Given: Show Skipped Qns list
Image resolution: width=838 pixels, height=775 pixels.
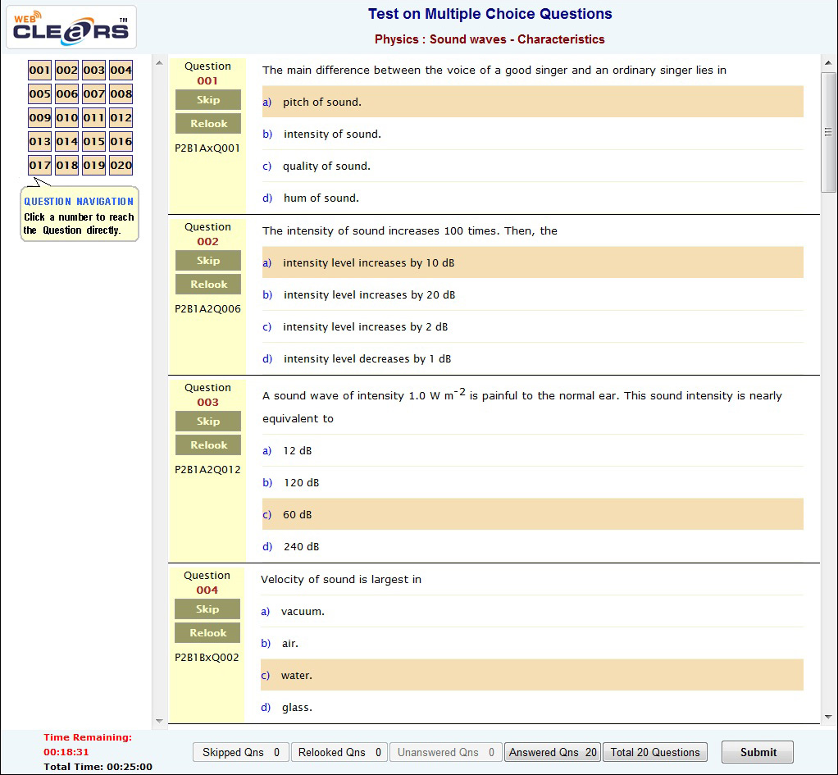Looking at the screenshot, I should pos(241,752).
